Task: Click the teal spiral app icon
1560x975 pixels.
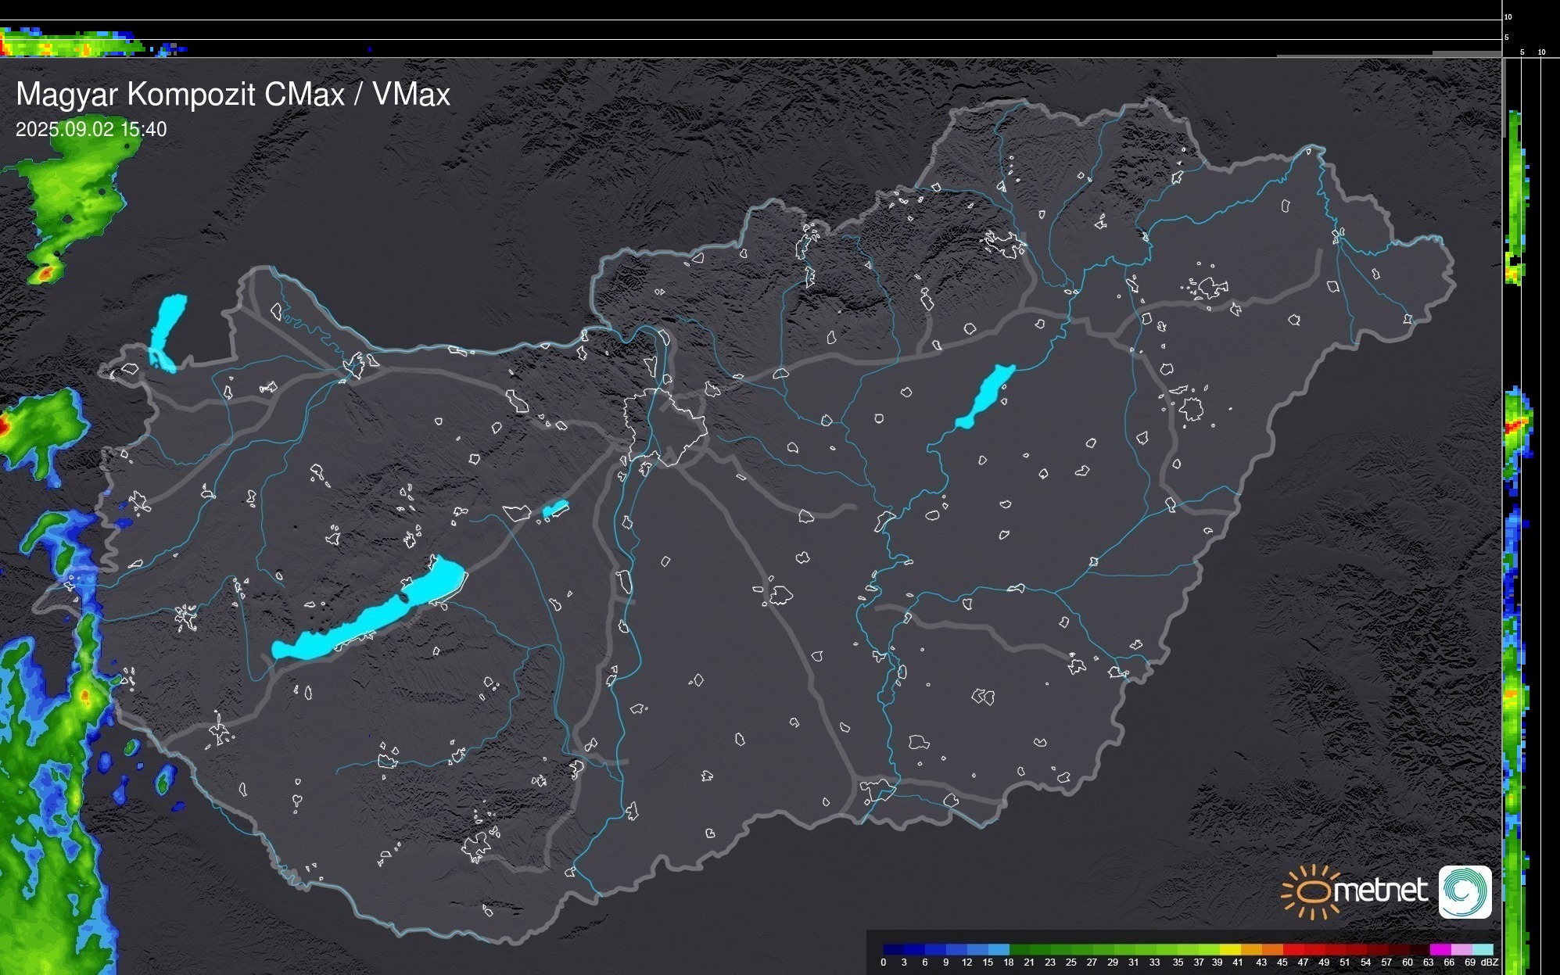Action: click(1465, 891)
